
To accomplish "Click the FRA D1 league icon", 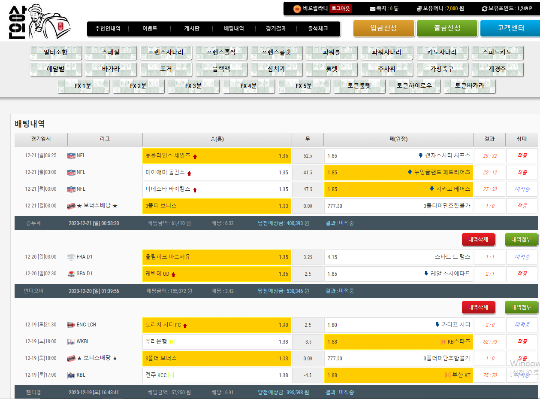I will point(71,257).
